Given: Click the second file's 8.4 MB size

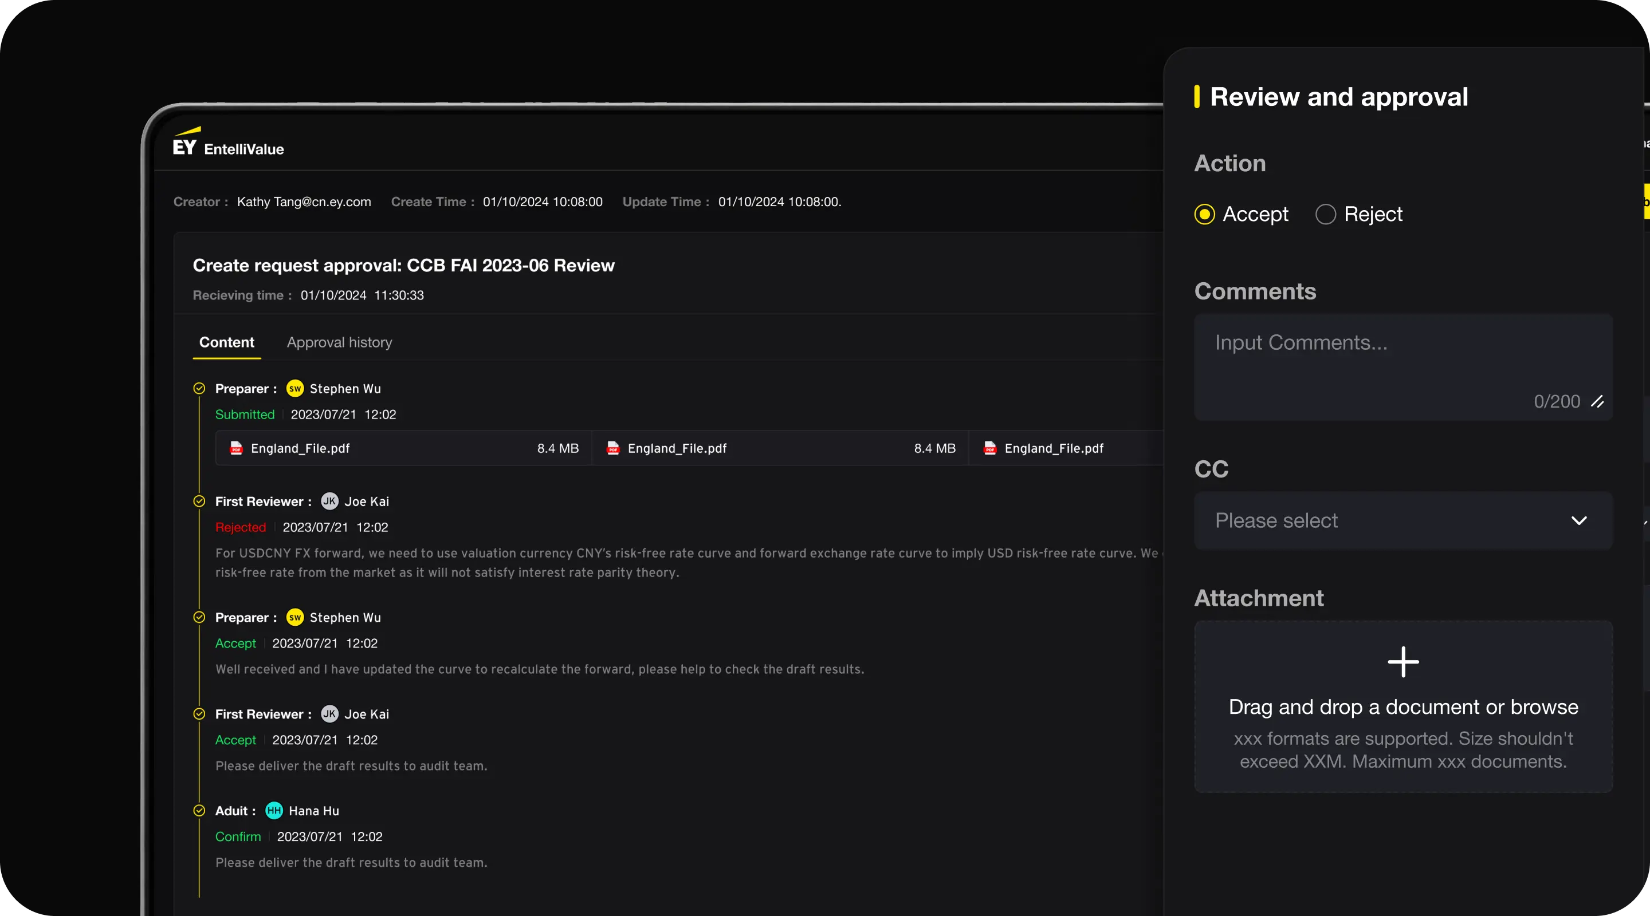Looking at the screenshot, I should (x=934, y=448).
